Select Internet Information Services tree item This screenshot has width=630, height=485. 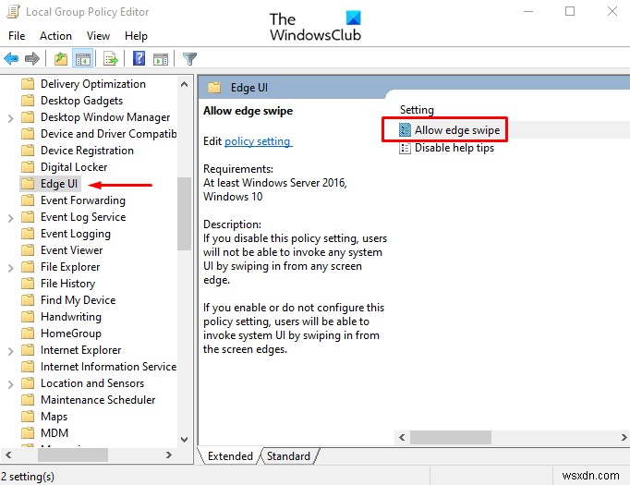tap(108, 367)
